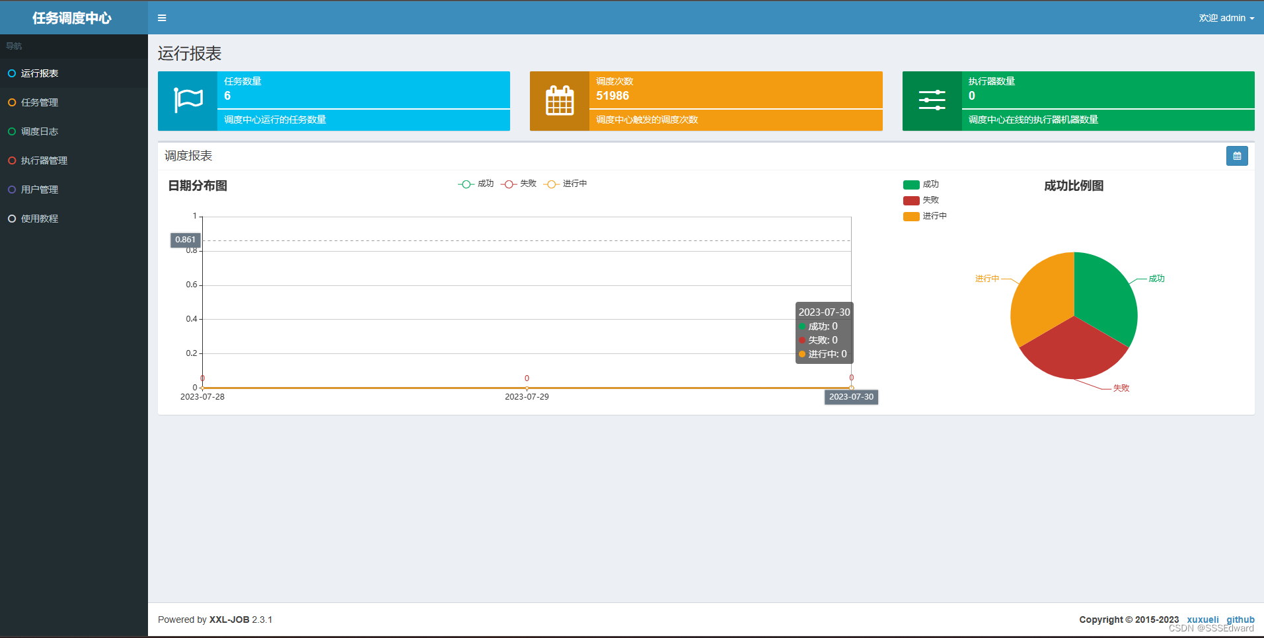Viewport: 1264px width, 638px height.
Task: Open 调度日志 in the sidebar
Action: pos(74,131)
